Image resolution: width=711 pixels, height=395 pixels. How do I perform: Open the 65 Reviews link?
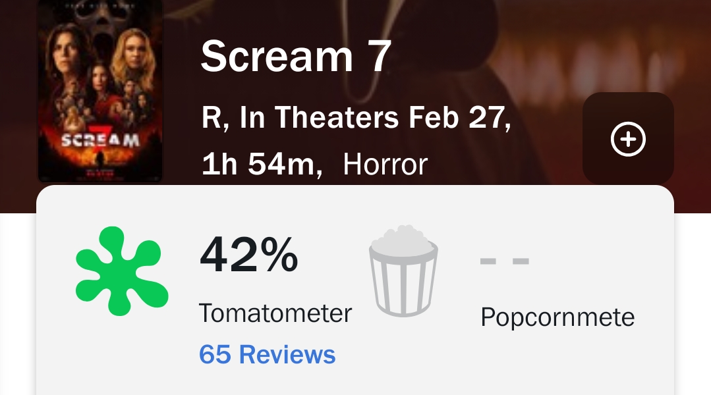click(x=267, y=354)
